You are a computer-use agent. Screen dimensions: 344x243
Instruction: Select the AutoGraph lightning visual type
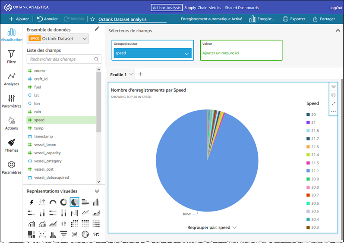32,202
